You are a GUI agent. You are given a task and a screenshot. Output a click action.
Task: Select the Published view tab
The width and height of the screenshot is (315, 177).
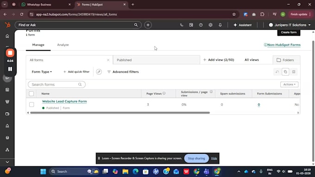coord(157,60)
